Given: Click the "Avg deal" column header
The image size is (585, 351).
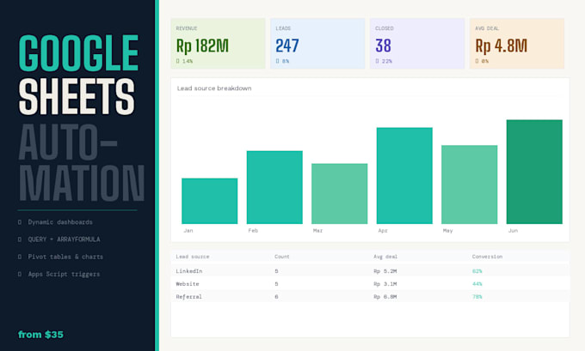Looking at the screenshot, I should pos(385,257).
